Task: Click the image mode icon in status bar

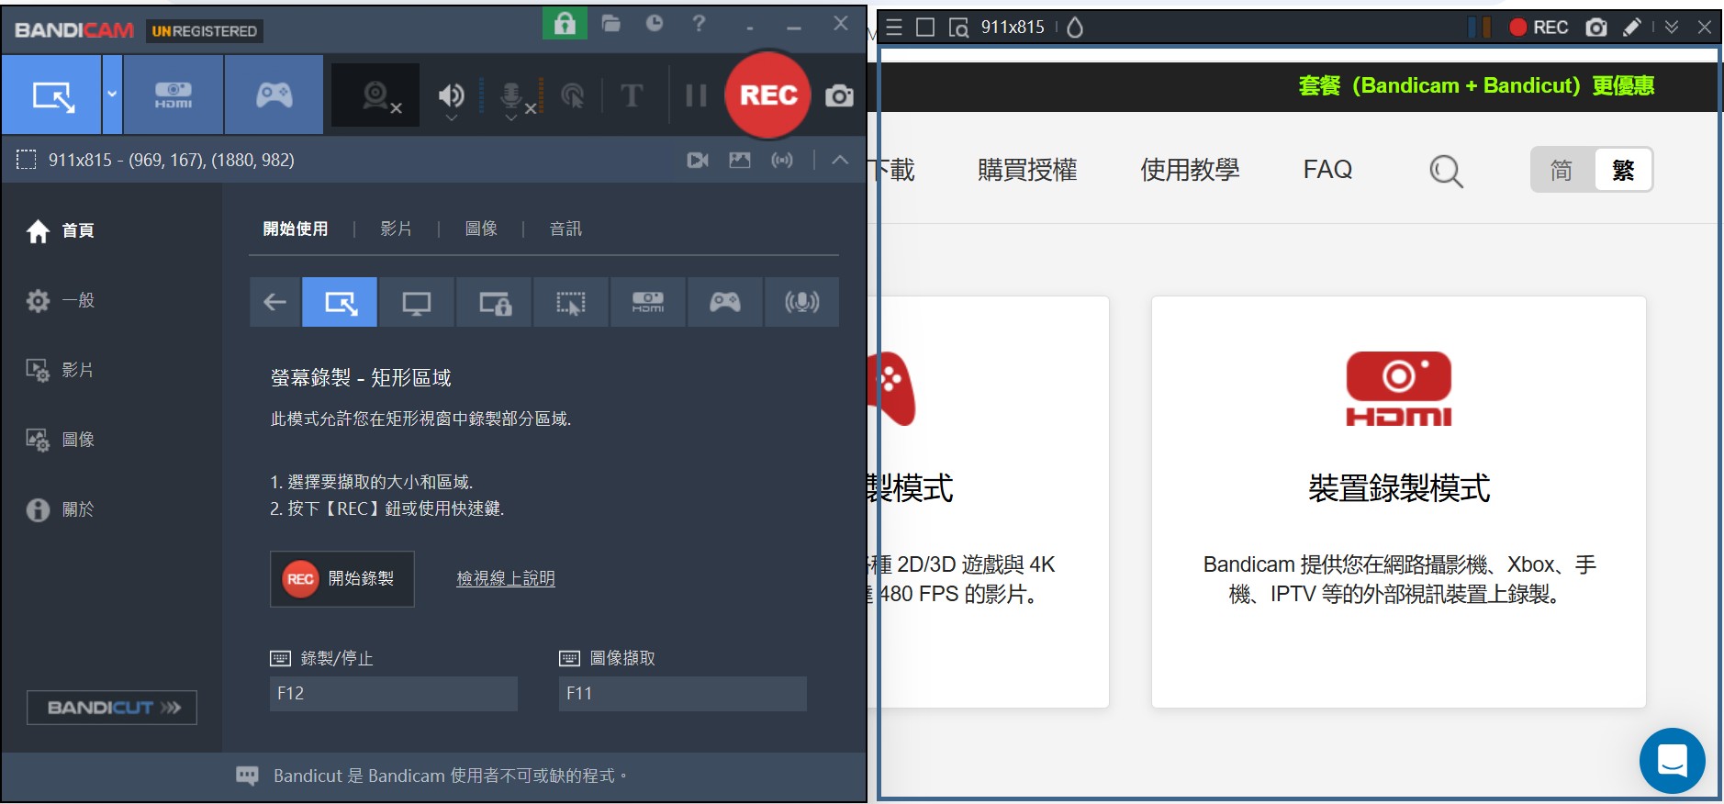Action: [740, 160]
